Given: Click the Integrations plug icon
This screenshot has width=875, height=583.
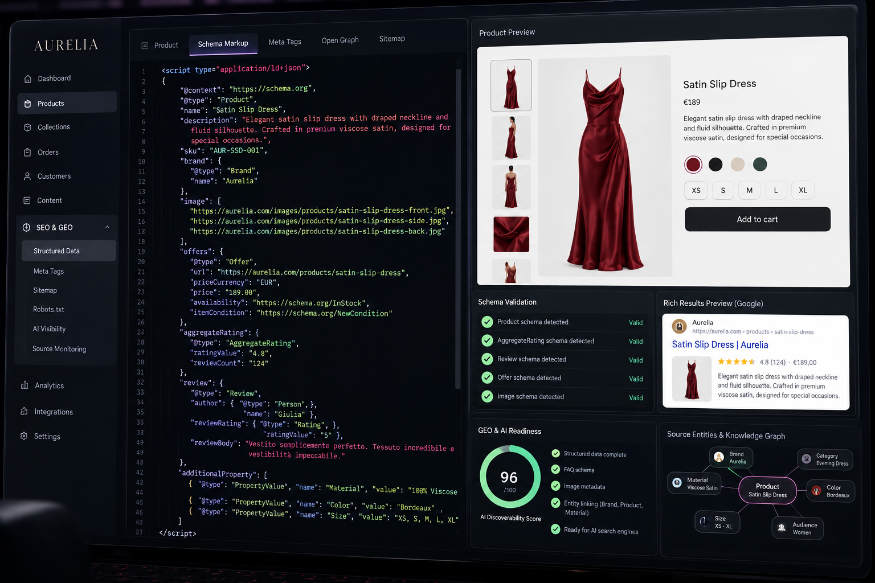Looking at the screenshot, I should [24, 411].
